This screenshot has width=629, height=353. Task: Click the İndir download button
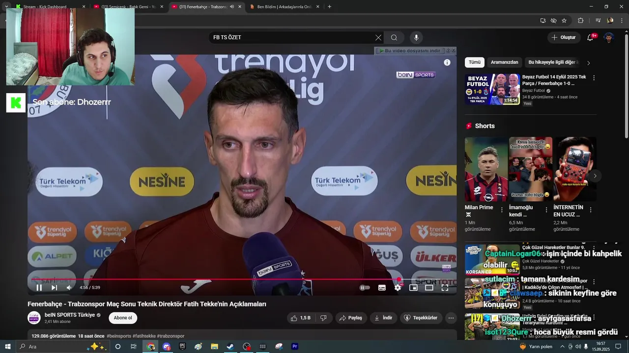383,318
